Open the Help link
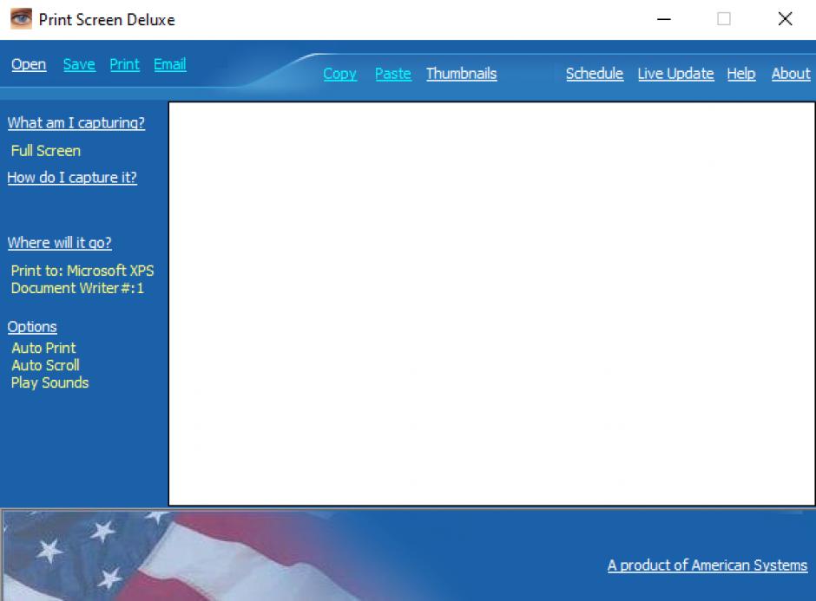 point(741,74)
